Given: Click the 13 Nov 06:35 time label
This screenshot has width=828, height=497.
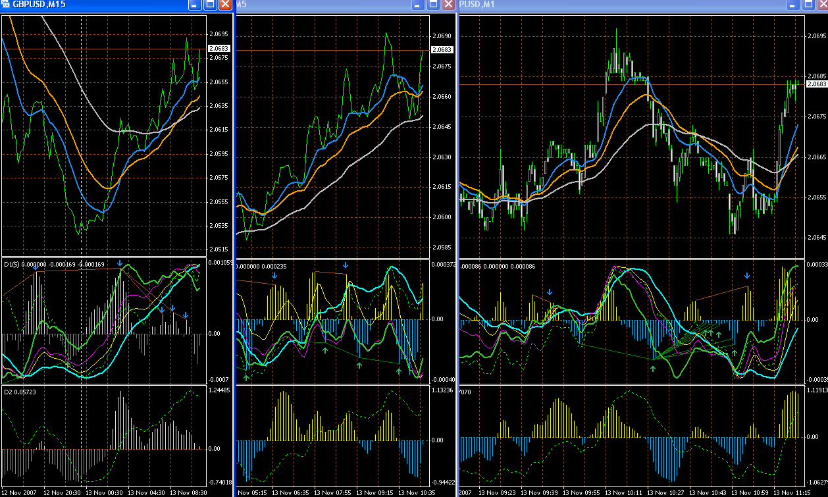Looking at the screenshot, I should [291, 492].
